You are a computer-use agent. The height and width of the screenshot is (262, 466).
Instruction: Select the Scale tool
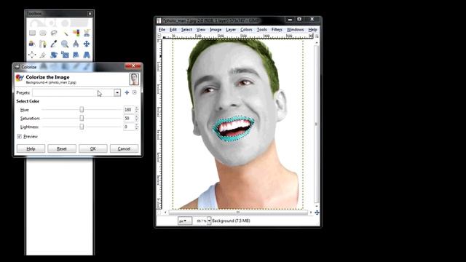pyautogui.click(x=65, y=55)
